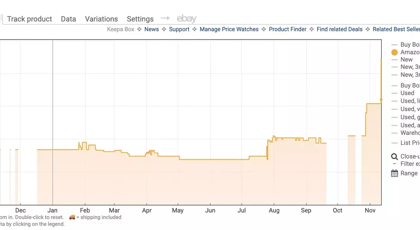Click the orange Amazon legend dot
The width and height of the screenshot is (420, 230).
(394, 52)
